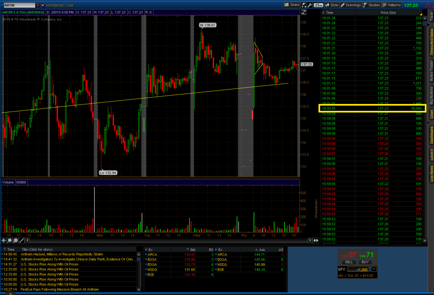Image resolution: width=434 pixels, height=295 pixels.
Task: Click the NSDQ ask price 145.99
Action: 259,265
